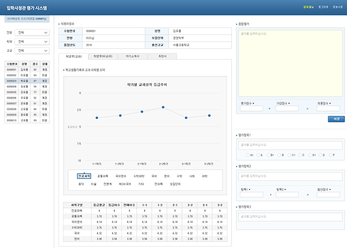Image resolution: width=347 pixels, height=248 pixels.
Task: Click the input box under 항목1
Action: (251, 194)
